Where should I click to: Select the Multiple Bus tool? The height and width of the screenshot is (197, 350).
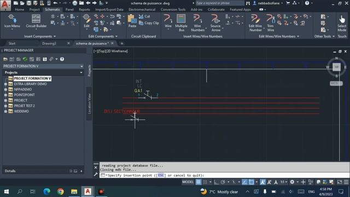(181, 23)
